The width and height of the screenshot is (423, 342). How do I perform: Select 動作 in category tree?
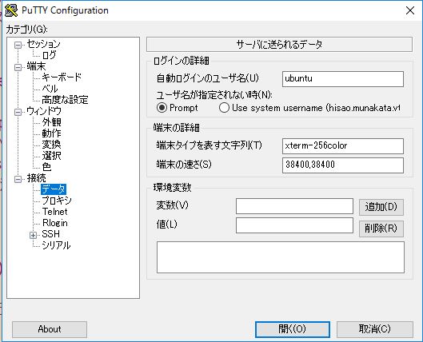click(51, 133)
